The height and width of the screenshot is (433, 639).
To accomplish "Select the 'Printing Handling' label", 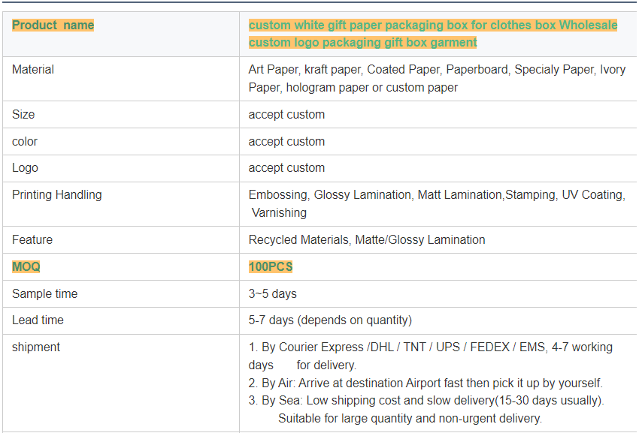I will click(x=57, y=195).
